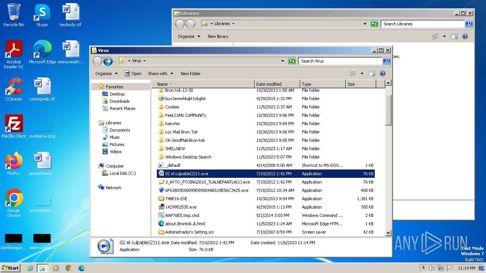Open the Start menu
Viewport: 486px width, 273px height.
click(11, 268)
